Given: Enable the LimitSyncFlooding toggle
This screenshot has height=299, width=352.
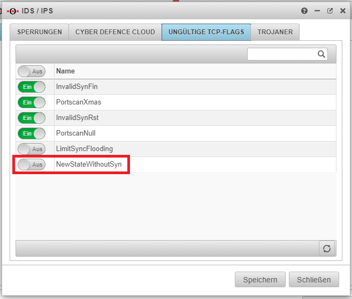Looking at the screenshot, I should pos(32,149).
